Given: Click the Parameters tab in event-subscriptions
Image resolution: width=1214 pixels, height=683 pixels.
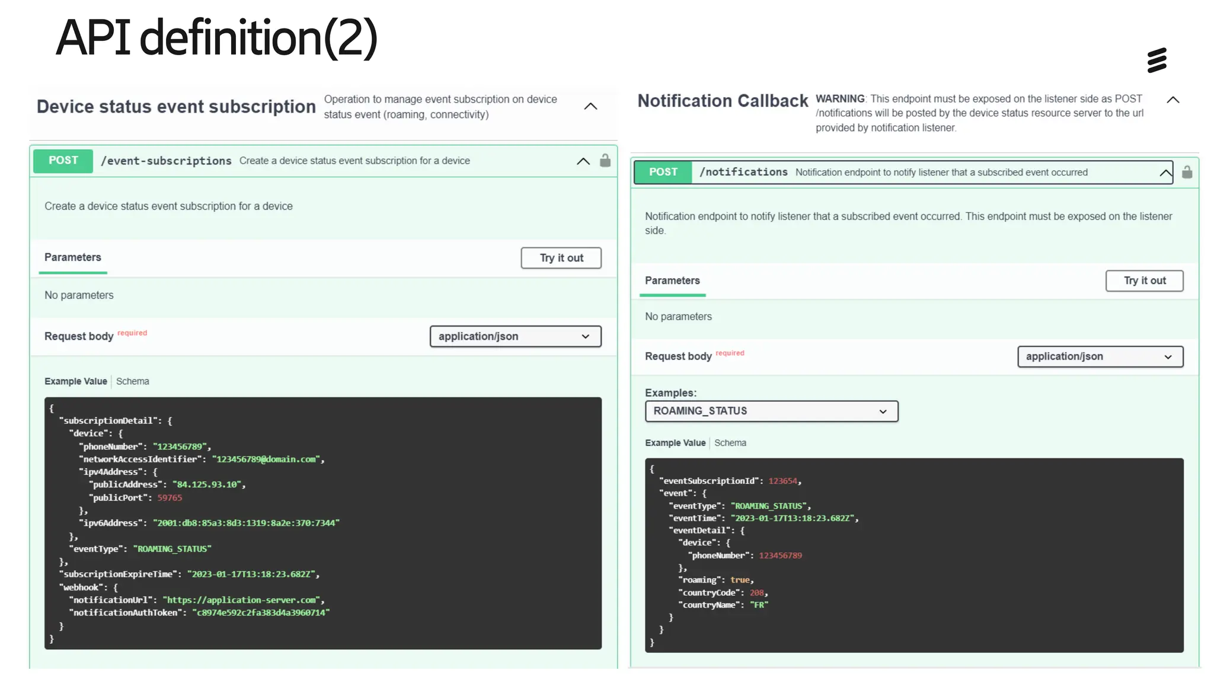Looking at the screenshot, I should 73,257.
